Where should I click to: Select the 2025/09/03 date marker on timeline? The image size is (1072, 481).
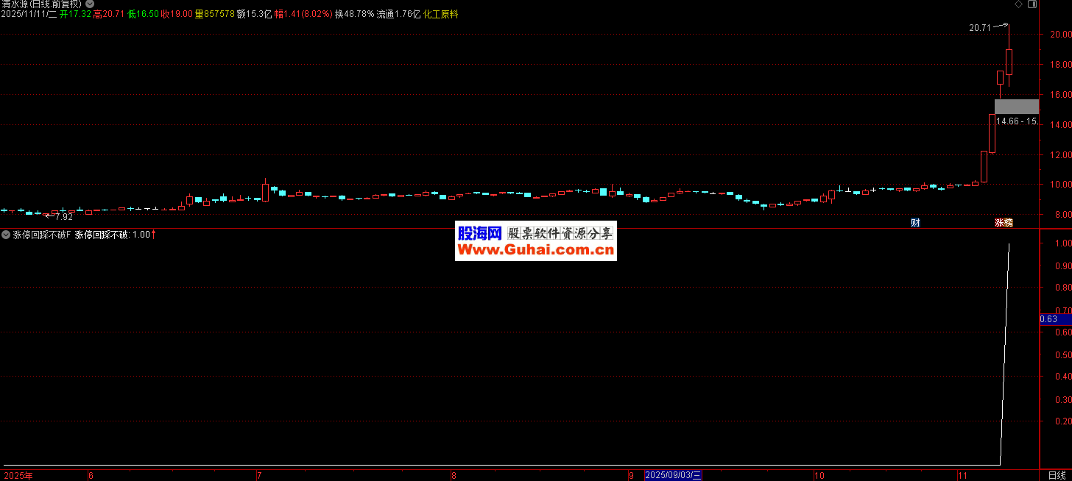(x=673, y=475)
